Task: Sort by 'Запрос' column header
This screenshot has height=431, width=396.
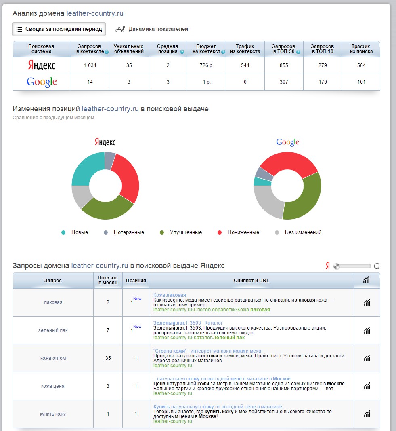Action: [x=53, y=280]
